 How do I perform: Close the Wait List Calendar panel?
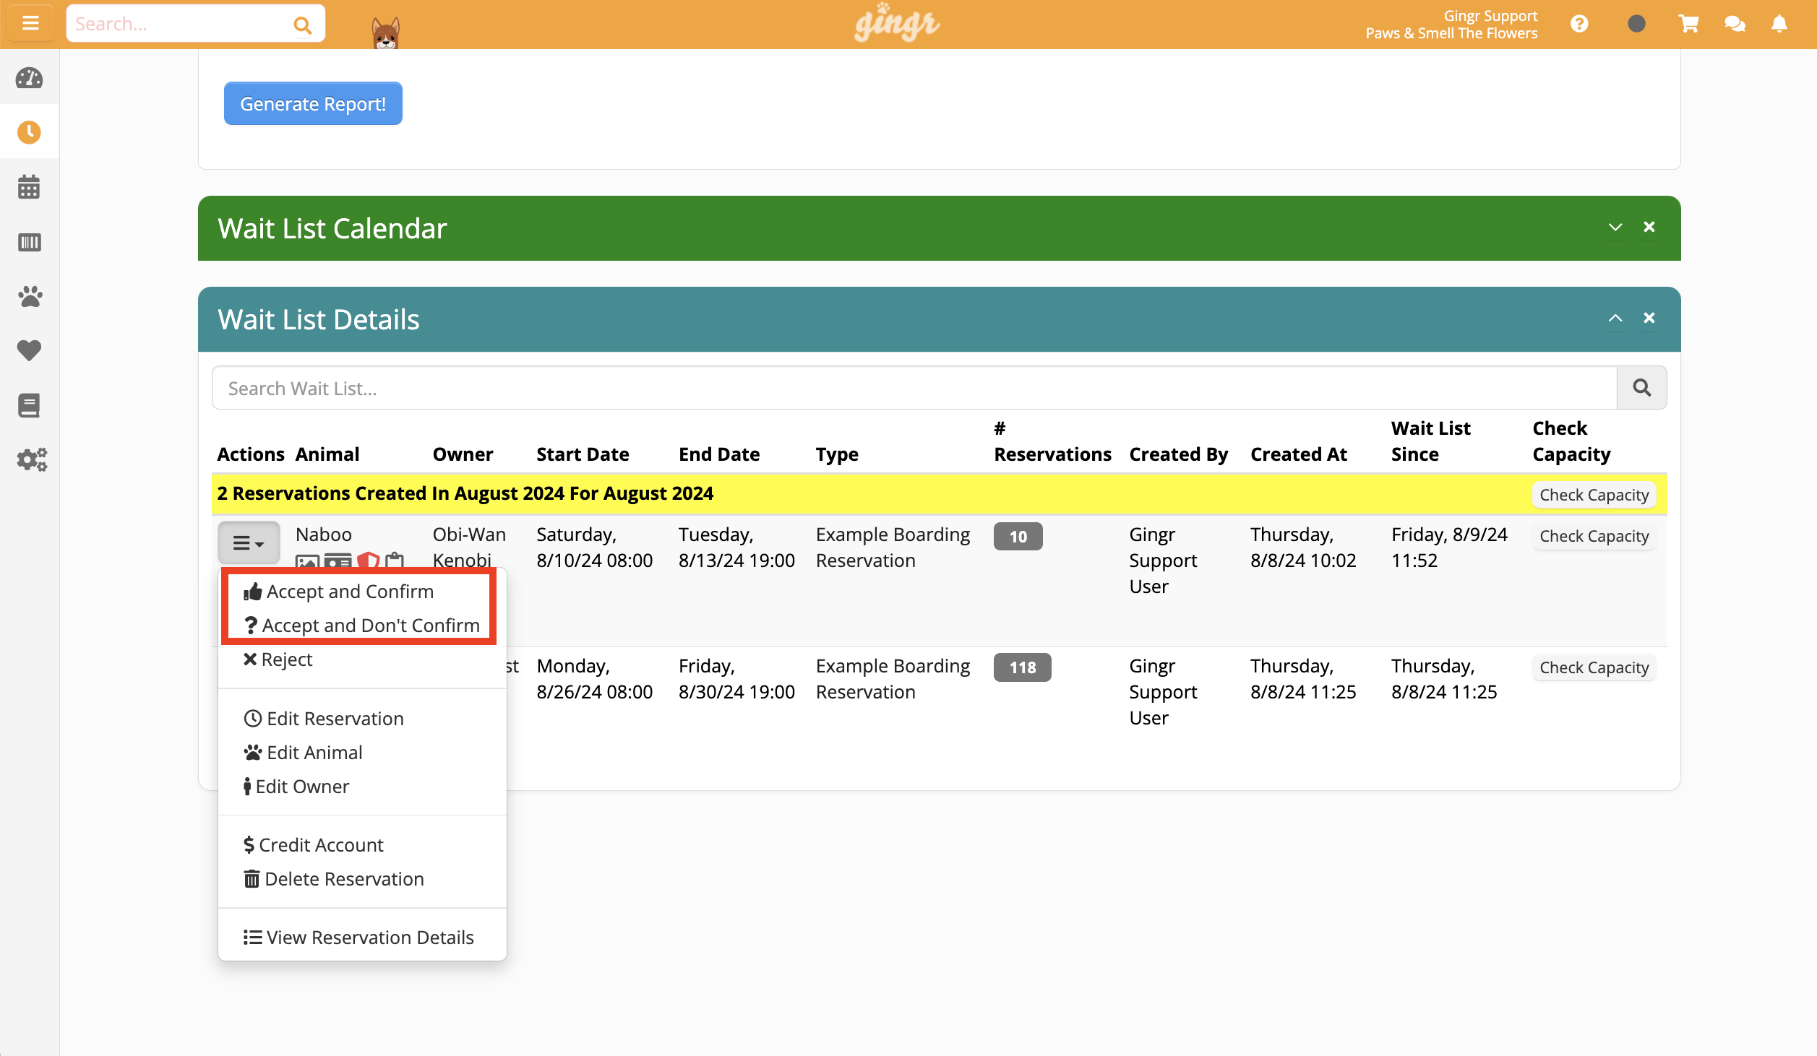1649,227
